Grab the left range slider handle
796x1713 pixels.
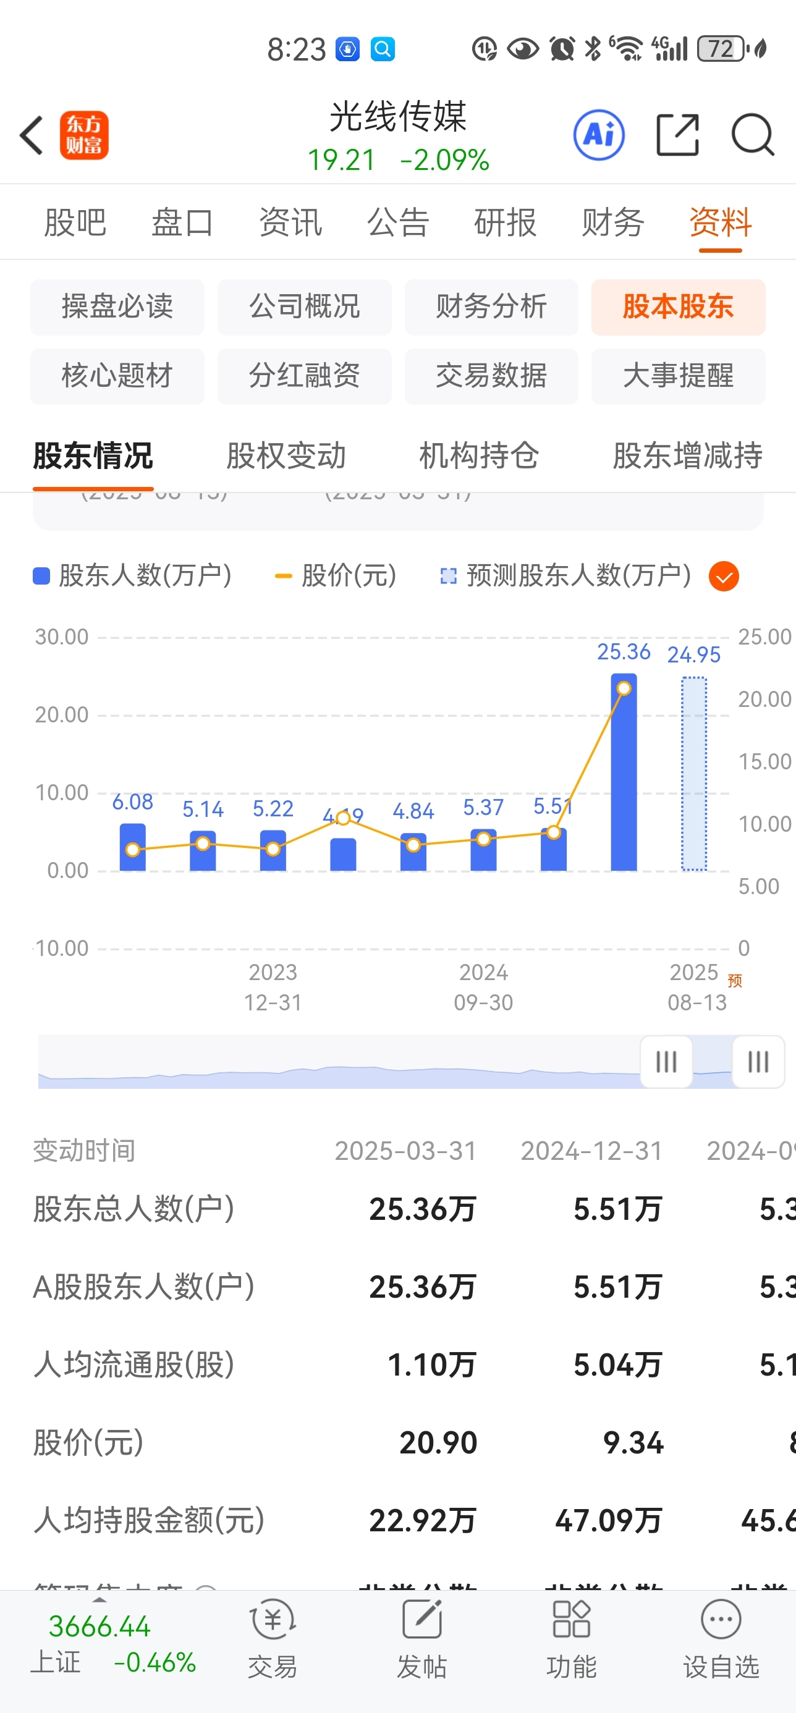666,1062
